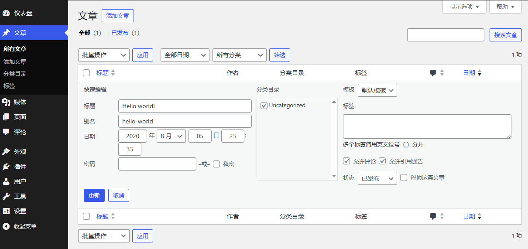
Task: Open the 8月 month dropdown
Action: pyautogui.click(x=171, y=136)
